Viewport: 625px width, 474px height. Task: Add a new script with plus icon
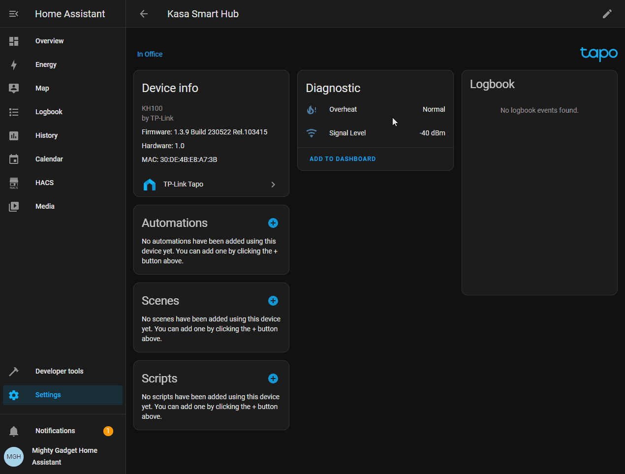[273, 379]
